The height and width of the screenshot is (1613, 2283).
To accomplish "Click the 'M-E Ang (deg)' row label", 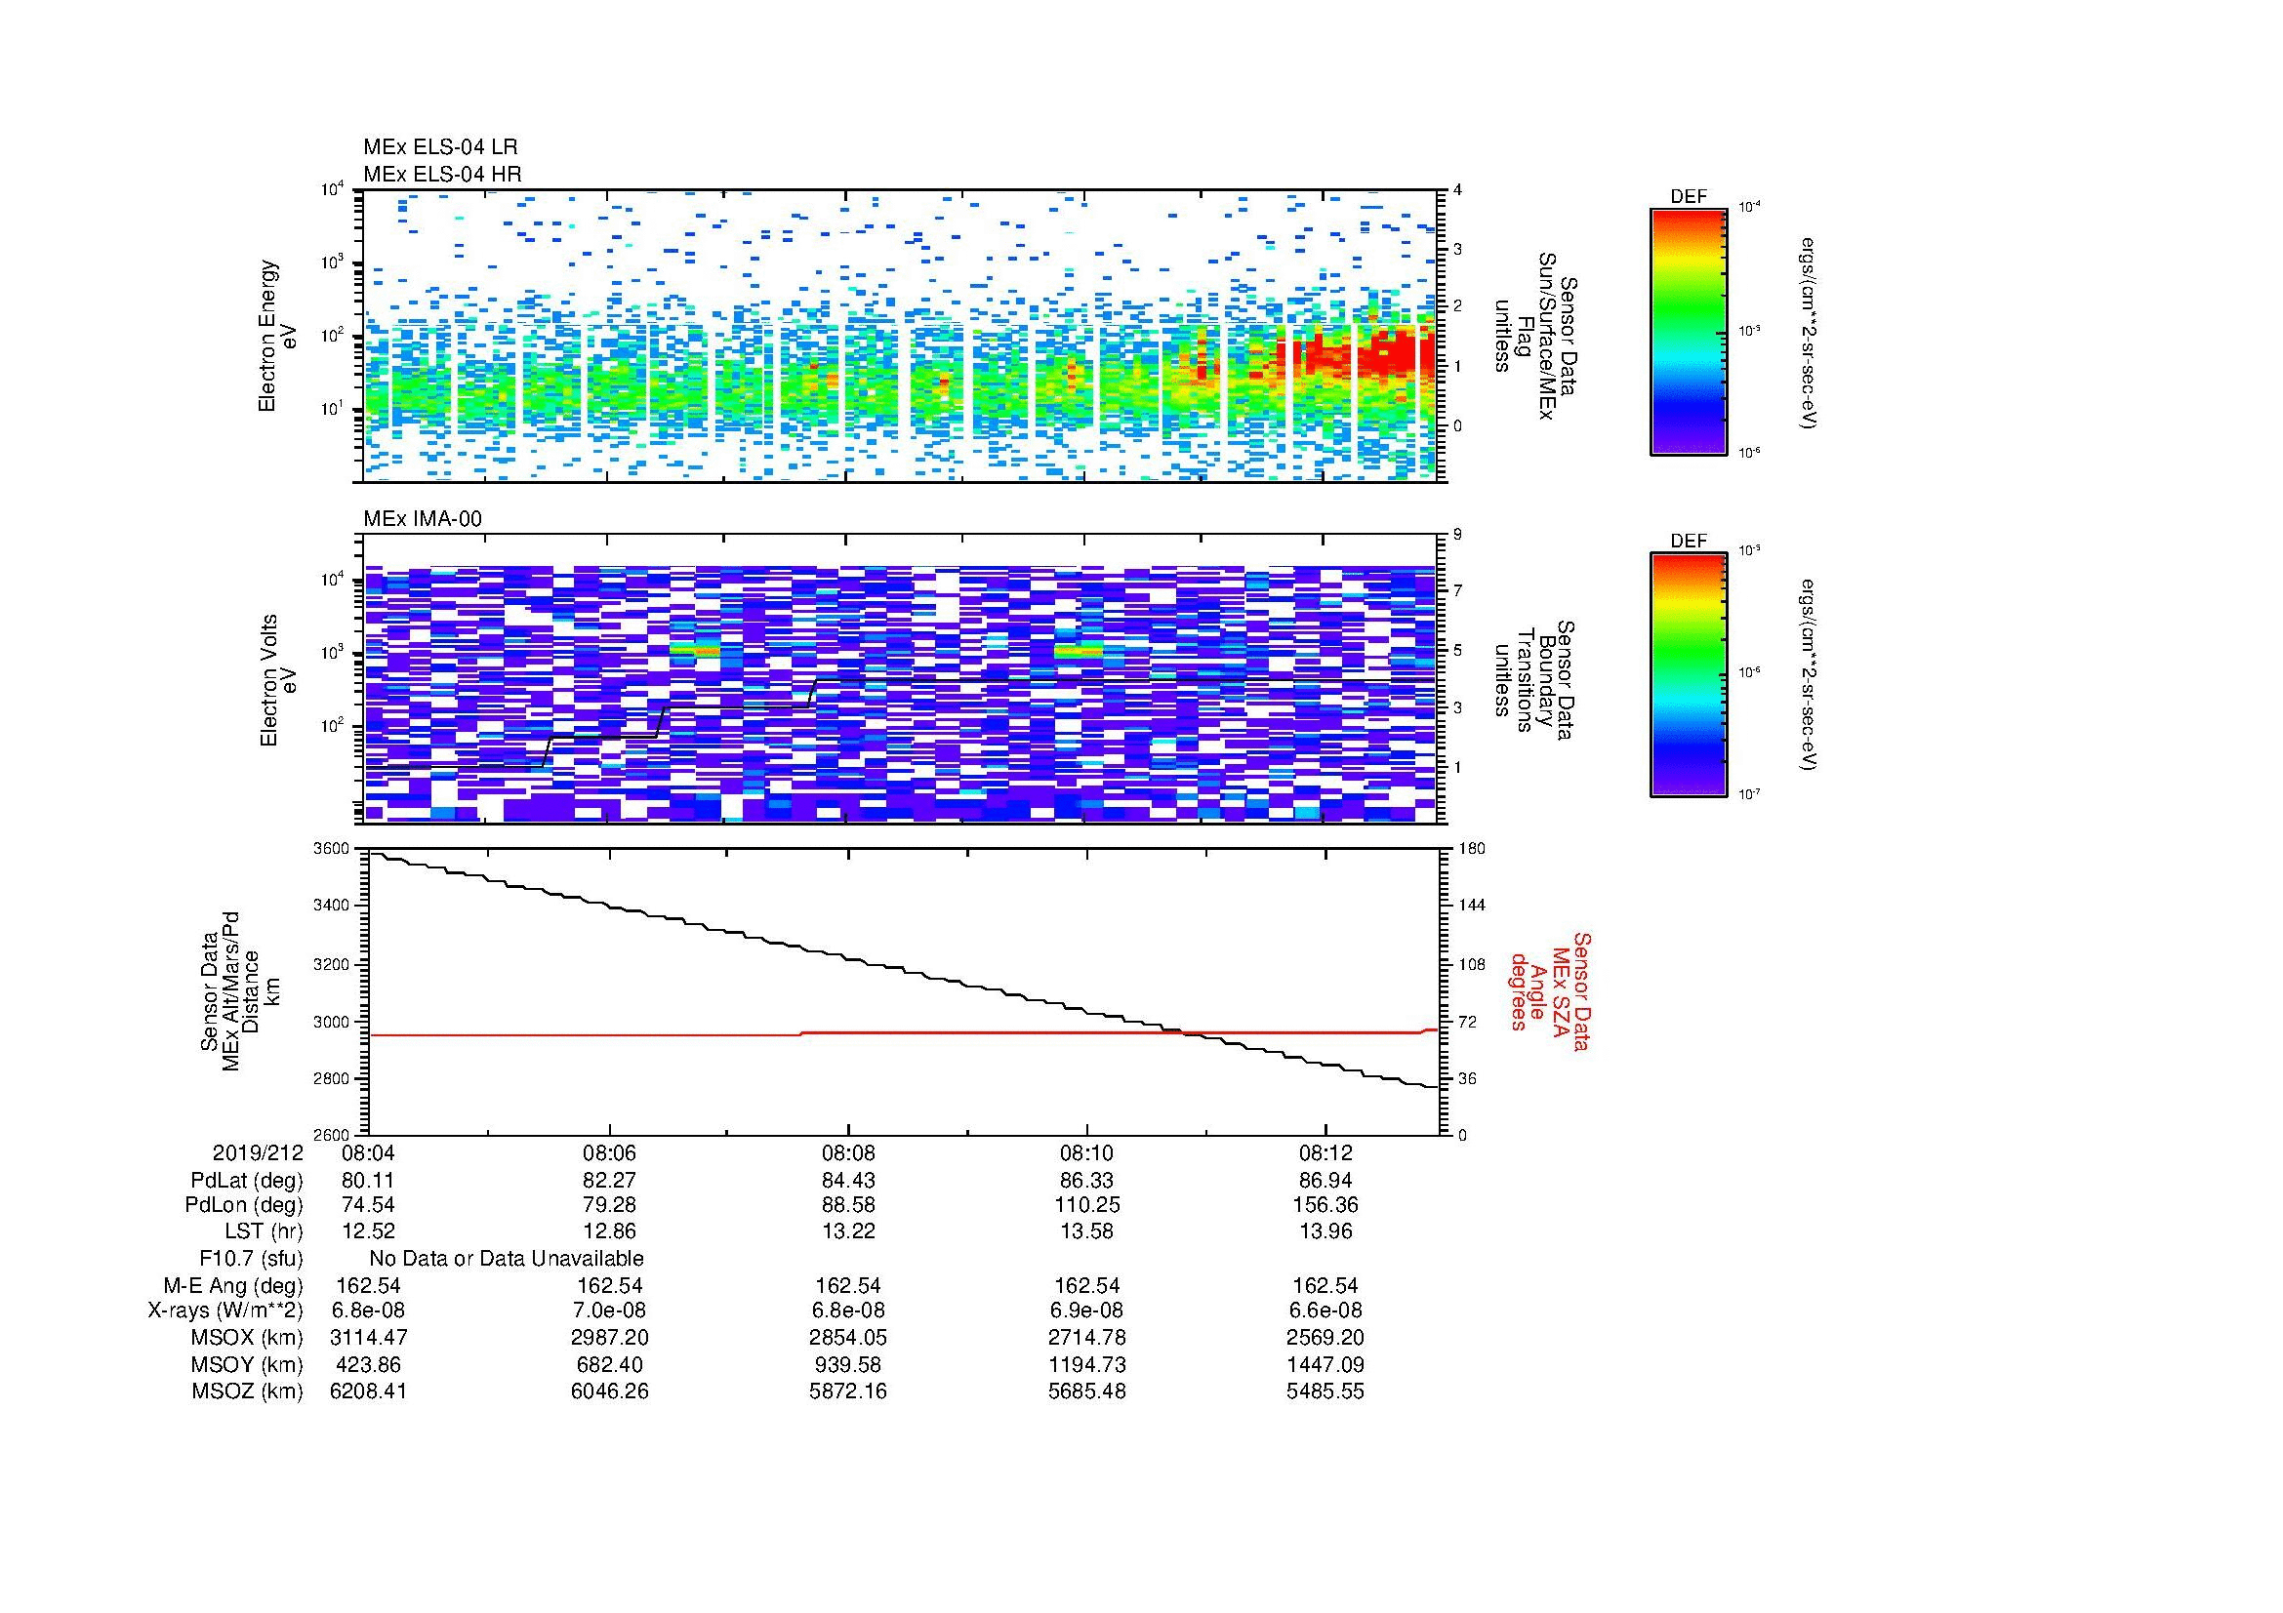I will (232, 1285).
